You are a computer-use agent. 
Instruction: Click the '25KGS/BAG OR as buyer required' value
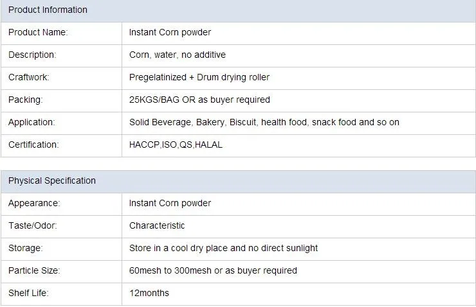[199, 100]
